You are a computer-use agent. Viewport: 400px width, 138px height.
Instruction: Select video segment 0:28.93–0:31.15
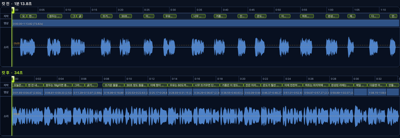pyautogui.click(x=180, y=93)
